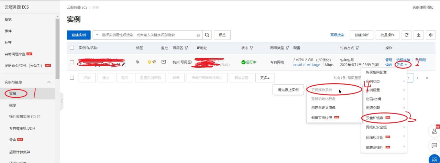Open the monitoring chart icon in instance row
This screenshot has height=163, width=440.
pos(164,62)
